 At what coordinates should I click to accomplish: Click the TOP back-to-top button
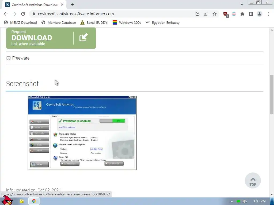pyautogui.click(x=253, y=181)
